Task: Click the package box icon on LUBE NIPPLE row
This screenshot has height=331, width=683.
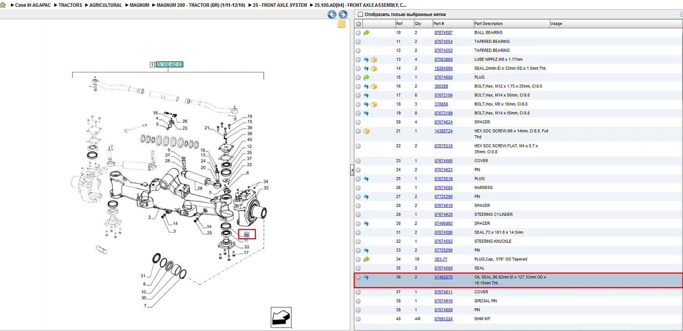Action: (374, 60)
